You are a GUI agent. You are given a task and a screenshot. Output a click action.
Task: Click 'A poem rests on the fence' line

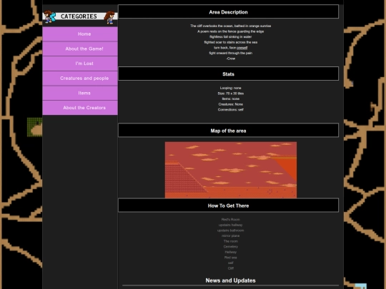click(x=231, y=31)
